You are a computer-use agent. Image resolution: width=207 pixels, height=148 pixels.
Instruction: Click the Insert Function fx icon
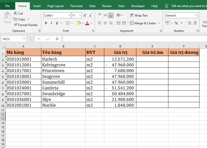click(x=57, y=39)
